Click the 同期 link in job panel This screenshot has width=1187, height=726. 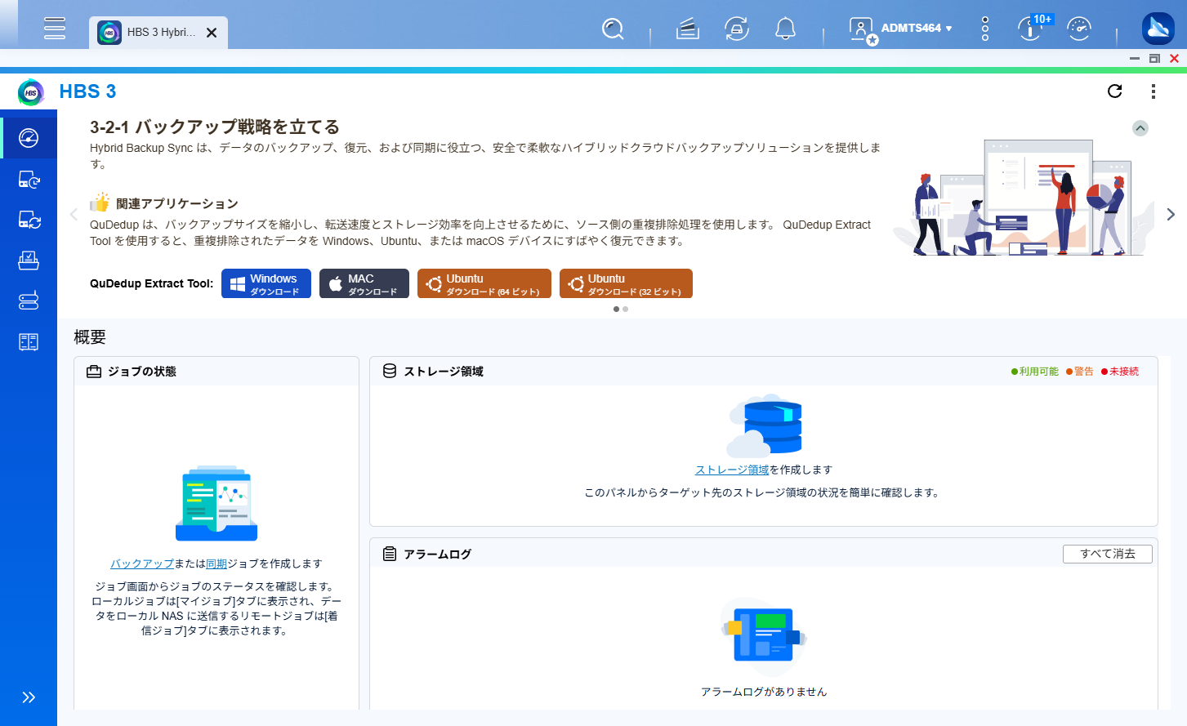tap(216, 563)
